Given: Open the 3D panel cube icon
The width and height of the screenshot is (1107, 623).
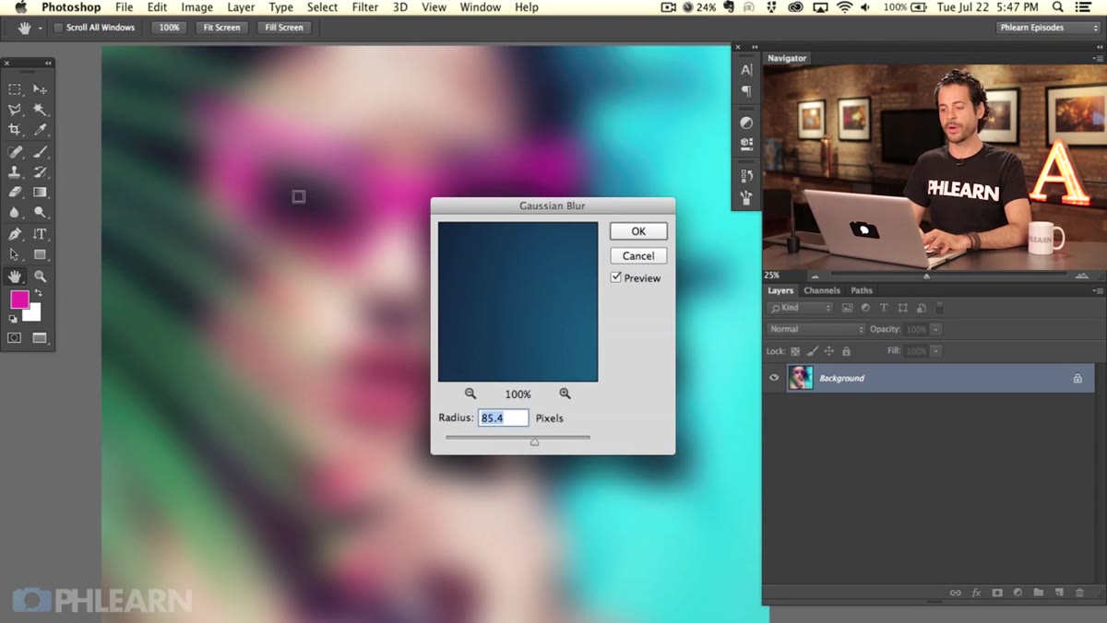Looking at the screenshot, I should tap(746, 144).
